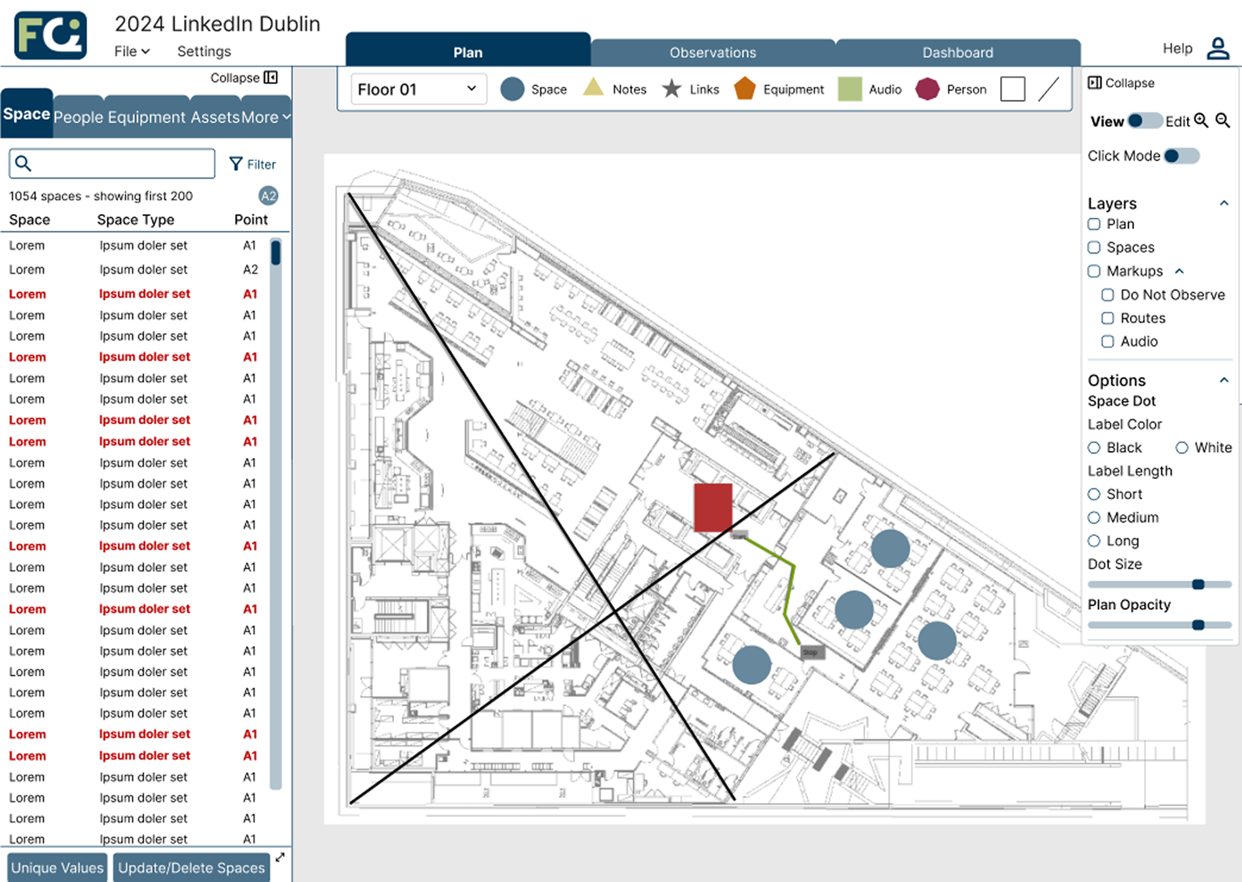Screen dimensions: 1242x882
Task: Enable the Routes markup checkbox
Action: (x=1107, y=318)
